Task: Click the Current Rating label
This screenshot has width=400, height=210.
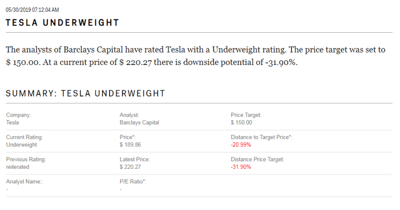Action: (x=24, y=137)
